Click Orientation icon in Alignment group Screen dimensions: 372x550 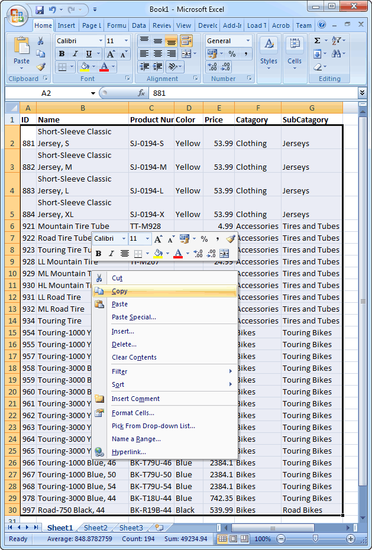[x=173, y=67]
